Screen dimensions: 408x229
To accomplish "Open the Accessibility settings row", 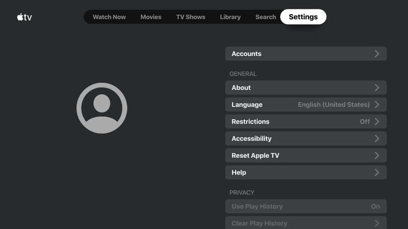I will [306, 139].
